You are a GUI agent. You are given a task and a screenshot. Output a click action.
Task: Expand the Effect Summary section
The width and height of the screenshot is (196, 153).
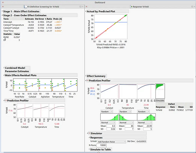[x=86, y=76]
